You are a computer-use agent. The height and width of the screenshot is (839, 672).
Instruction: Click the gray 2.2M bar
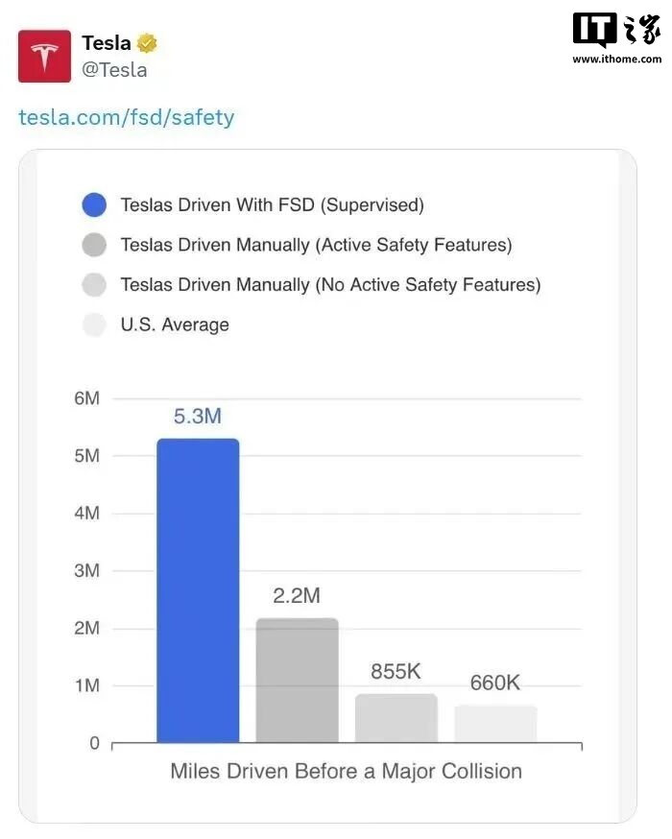(x=297, y=680)
